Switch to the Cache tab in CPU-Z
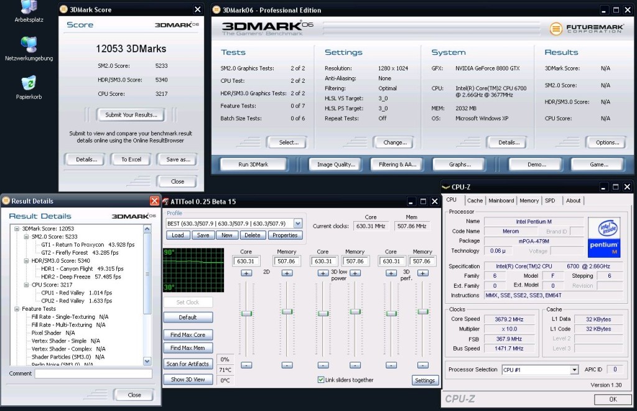Viewport: 637px width, 411px height. click(475, 201)
